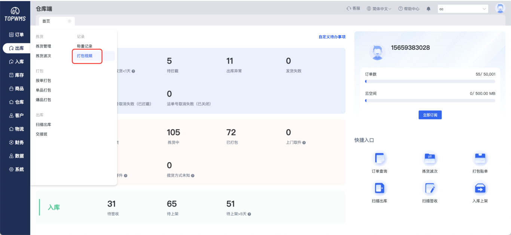Screen dimensions: 511x235
Task: Open the 简体中文 language dropdown
Action: [x=379, y=9]
